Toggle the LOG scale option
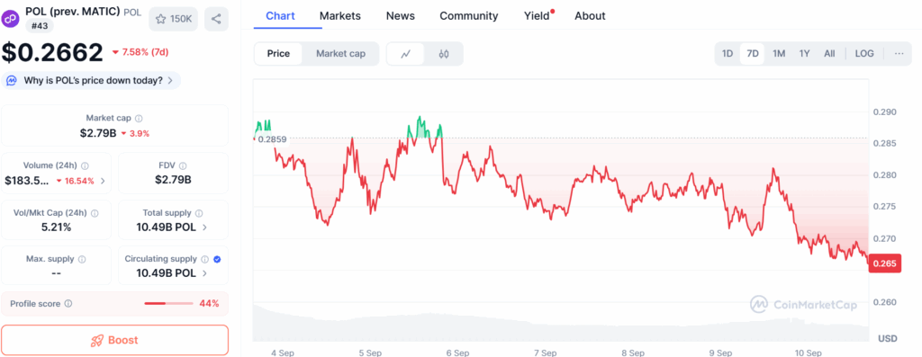The height and width of the screenshot is (357, 922). 864,53
